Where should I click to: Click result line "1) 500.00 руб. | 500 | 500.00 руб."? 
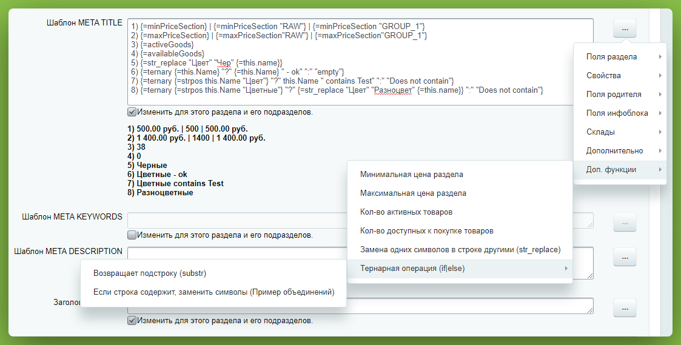coord(187,129)
